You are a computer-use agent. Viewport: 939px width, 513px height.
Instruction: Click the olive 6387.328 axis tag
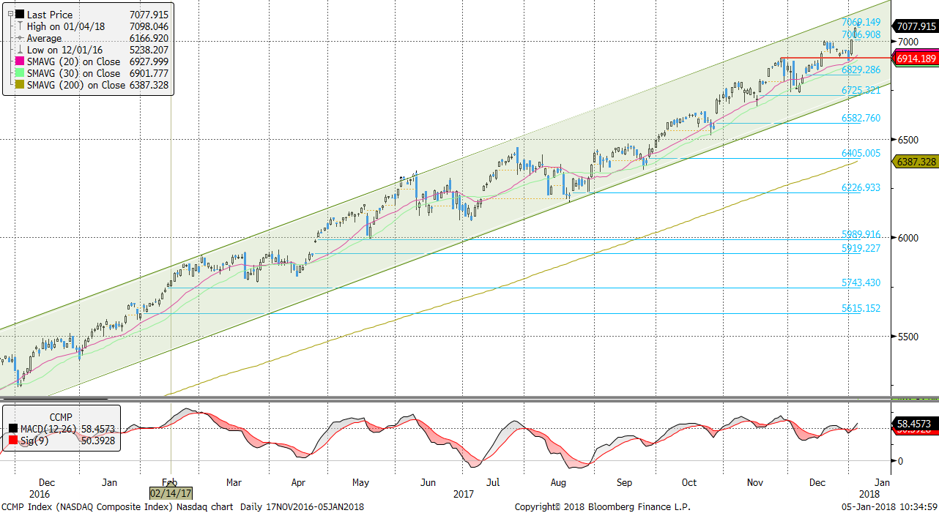click(x=915, y=162)
